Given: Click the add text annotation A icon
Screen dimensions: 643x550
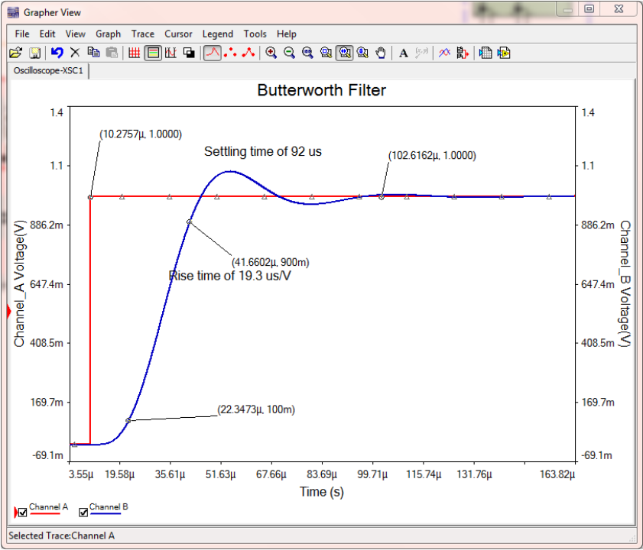Looking at the screenshot, I should tap(404, 53).
